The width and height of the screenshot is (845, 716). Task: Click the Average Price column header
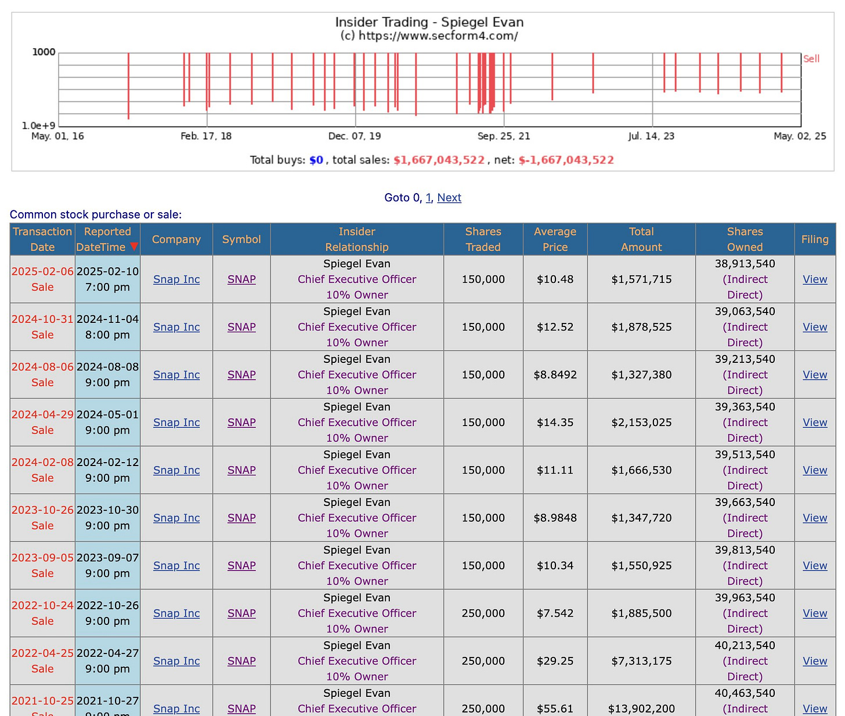tap(555, 239)
